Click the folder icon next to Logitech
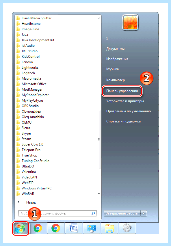The width and height of the screenshot is (171, 246). pos(18,73)
